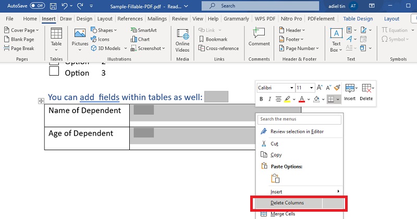Click the Icons button

pyautogui.click(x=100, y=40)
